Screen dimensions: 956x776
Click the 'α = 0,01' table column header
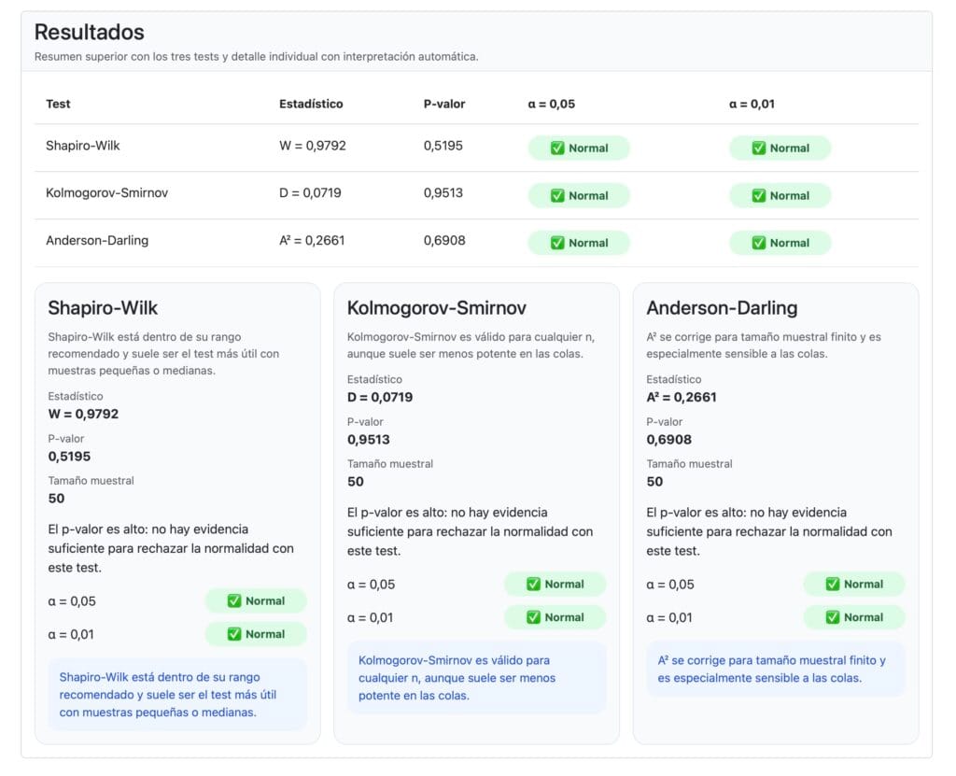pyautogui.click(x=752, y=104)
